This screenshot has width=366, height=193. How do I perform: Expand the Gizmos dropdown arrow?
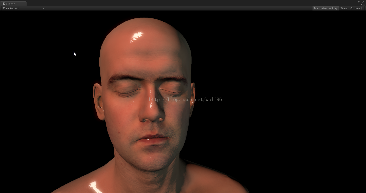[x=363, y=8]
